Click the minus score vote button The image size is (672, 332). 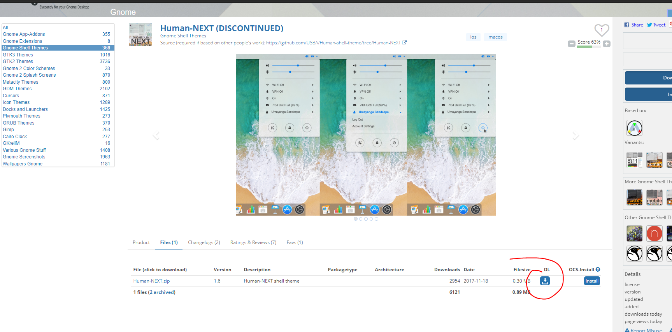[571, 44]
